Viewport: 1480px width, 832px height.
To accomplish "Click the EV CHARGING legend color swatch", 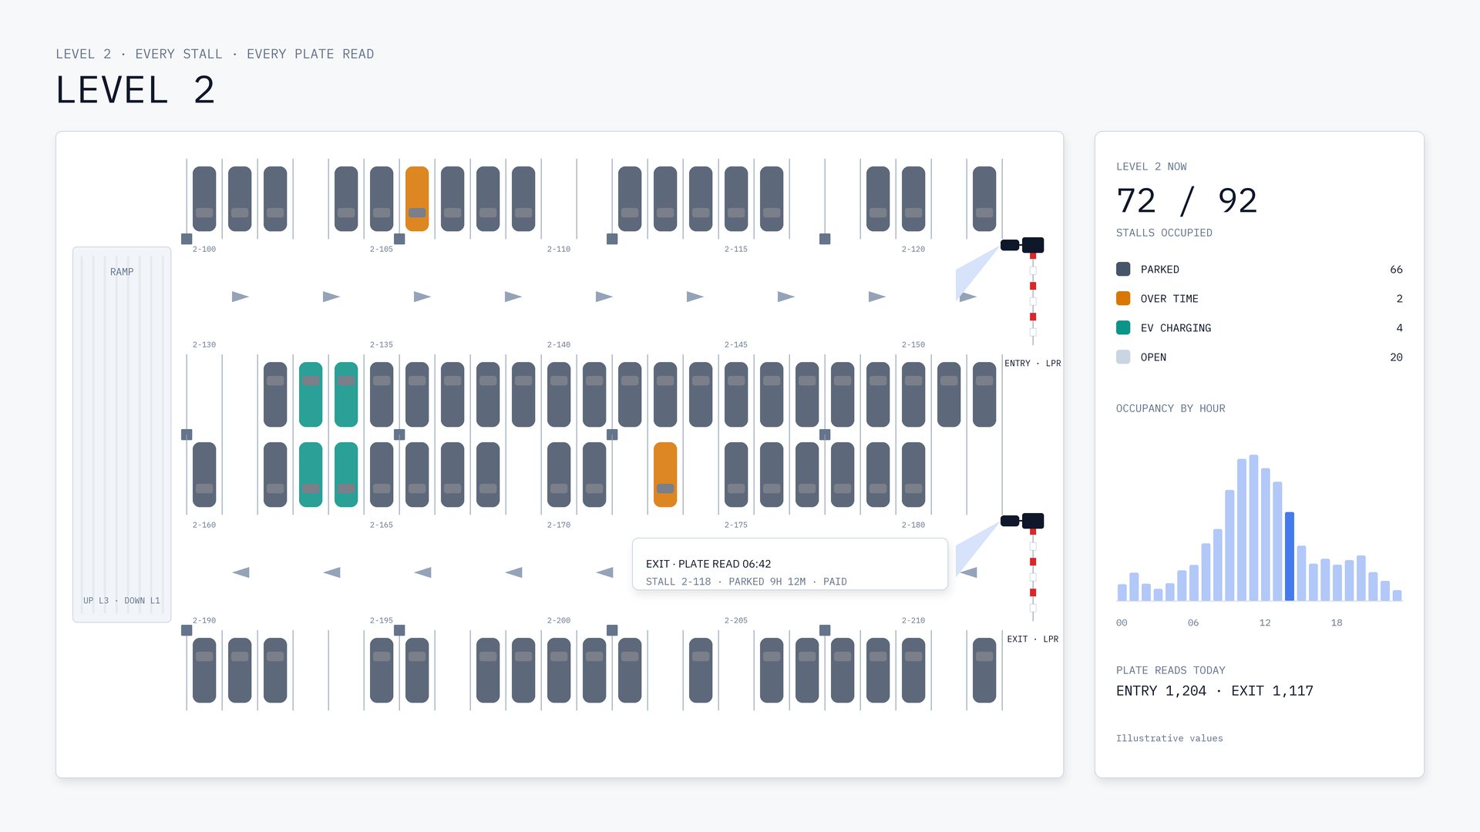I will (1123, 327).
